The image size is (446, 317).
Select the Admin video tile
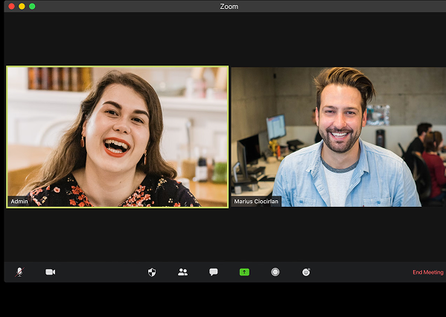tap(117, 137)
